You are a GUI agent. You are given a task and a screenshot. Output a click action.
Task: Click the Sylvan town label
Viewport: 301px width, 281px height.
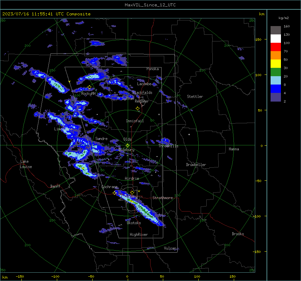(x=128, y=99)
